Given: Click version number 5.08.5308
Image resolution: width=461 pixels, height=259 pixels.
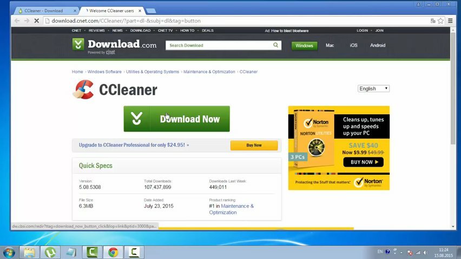Looking at the screenshot, I should (x=90, y=187).
